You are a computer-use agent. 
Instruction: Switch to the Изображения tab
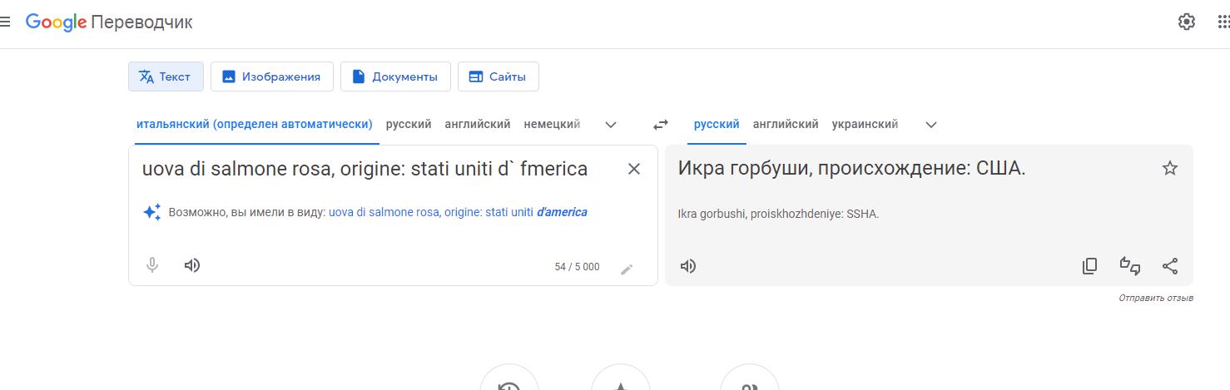pyautogui.click(x=272, y=77)
